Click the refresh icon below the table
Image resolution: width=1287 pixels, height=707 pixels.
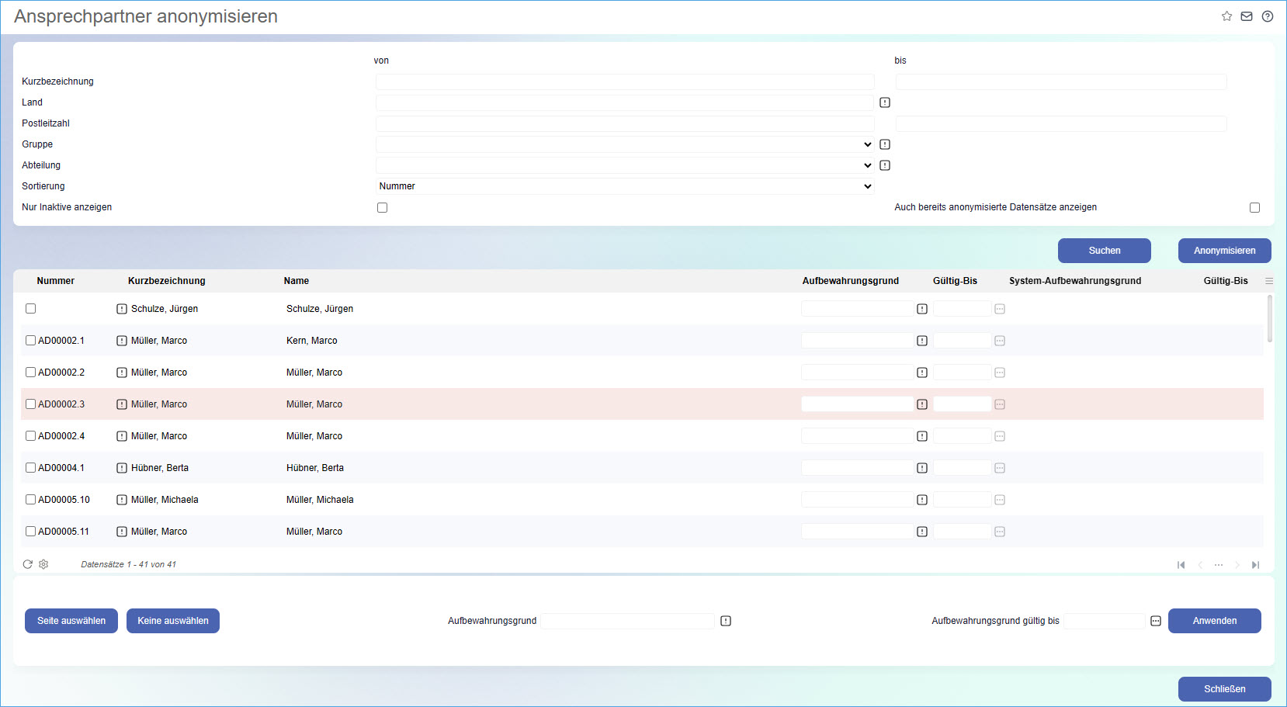[x=28, y=564]
